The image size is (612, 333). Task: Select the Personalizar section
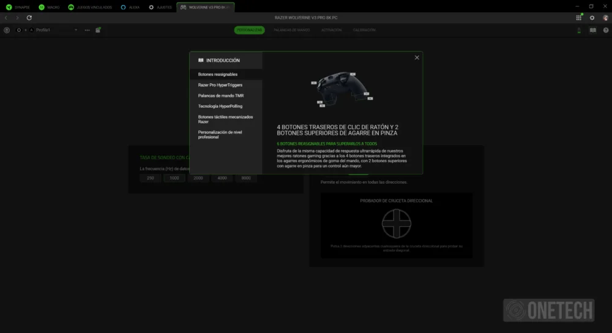click(250, 30)
